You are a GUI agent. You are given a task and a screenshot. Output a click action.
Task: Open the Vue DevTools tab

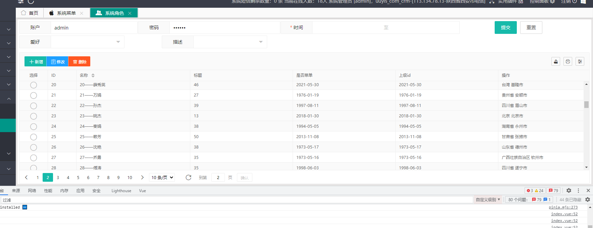point(143,190)
